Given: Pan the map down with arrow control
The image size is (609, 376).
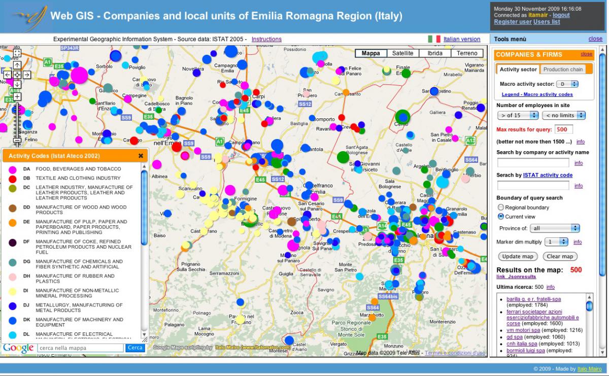Looking at the screenshot, I should (17, 84).
